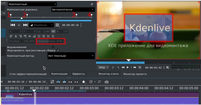Click the Размер 100,00% size slider
Viewport: 201px width, 105px height.
(22, 41)
